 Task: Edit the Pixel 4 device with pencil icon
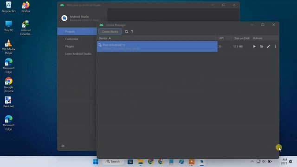(x=269, y=46)
